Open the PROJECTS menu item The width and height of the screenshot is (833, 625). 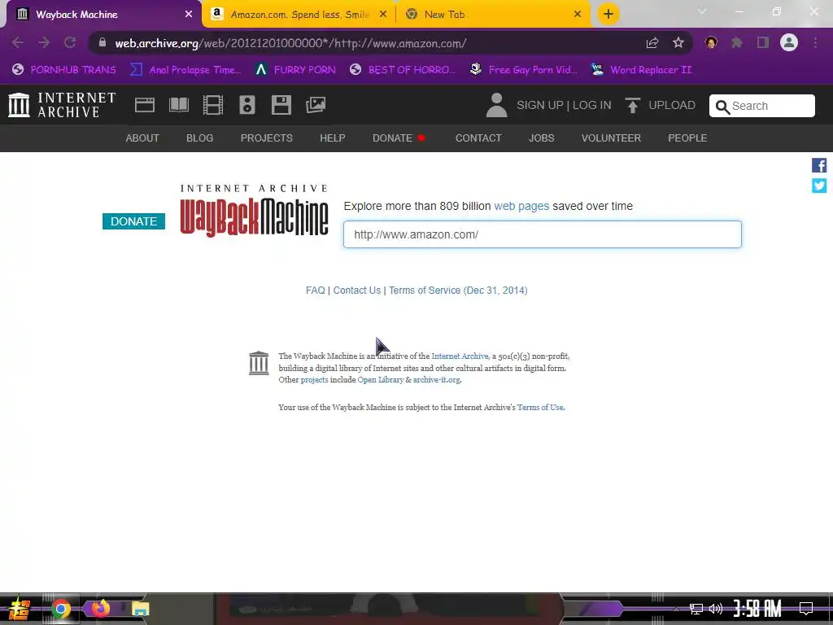pyautogui.click(x=267, y=138)
